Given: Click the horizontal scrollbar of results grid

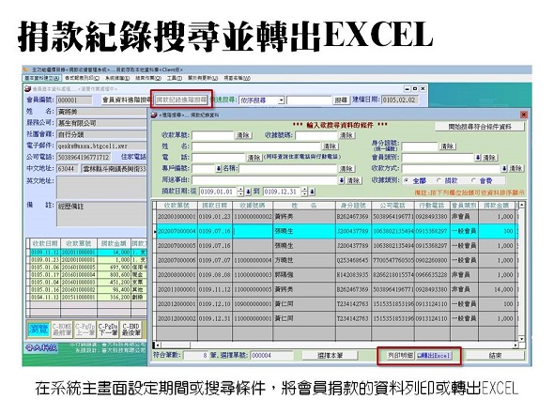Looking at the screenshot, I should (x=337, y=345).
